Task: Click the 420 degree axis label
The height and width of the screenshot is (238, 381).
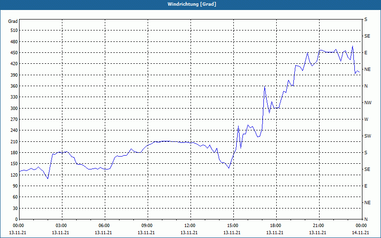Action: [x=14, y=64]
